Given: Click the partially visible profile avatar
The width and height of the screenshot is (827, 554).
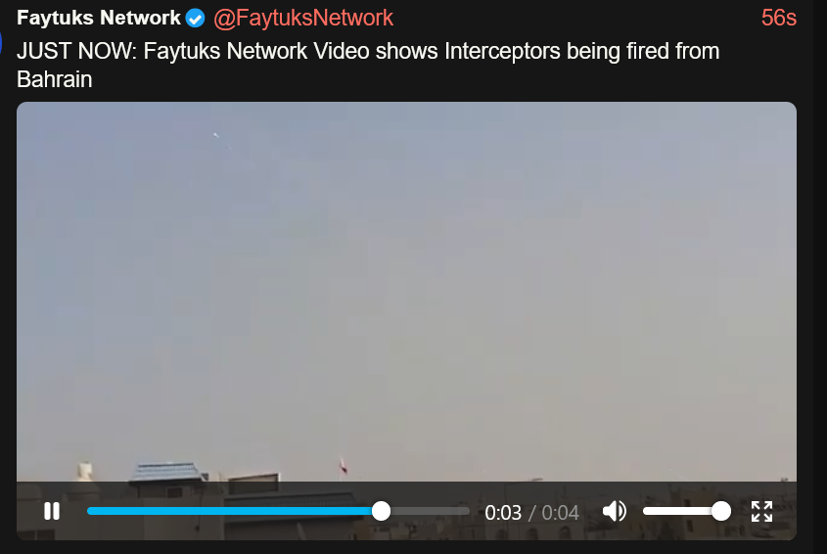Looking at the screenshot, I should [1, 42].
